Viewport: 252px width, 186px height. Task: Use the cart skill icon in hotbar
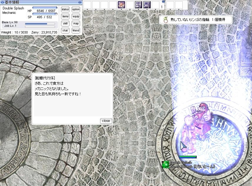point(121,5)
